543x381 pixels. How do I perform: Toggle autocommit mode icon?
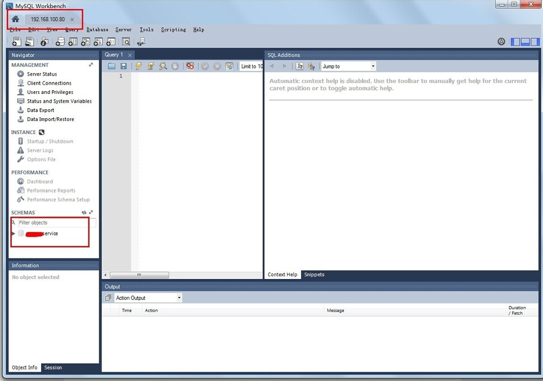point(229,66)
